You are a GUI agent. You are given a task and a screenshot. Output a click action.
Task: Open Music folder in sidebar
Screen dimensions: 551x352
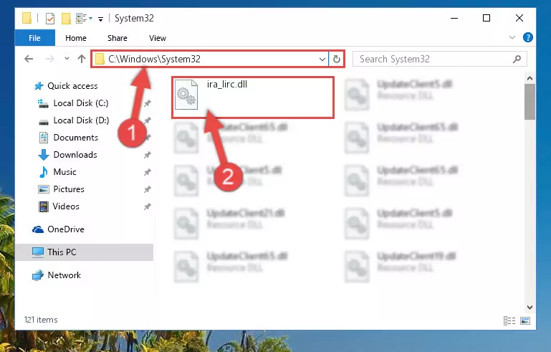[64, 172]
